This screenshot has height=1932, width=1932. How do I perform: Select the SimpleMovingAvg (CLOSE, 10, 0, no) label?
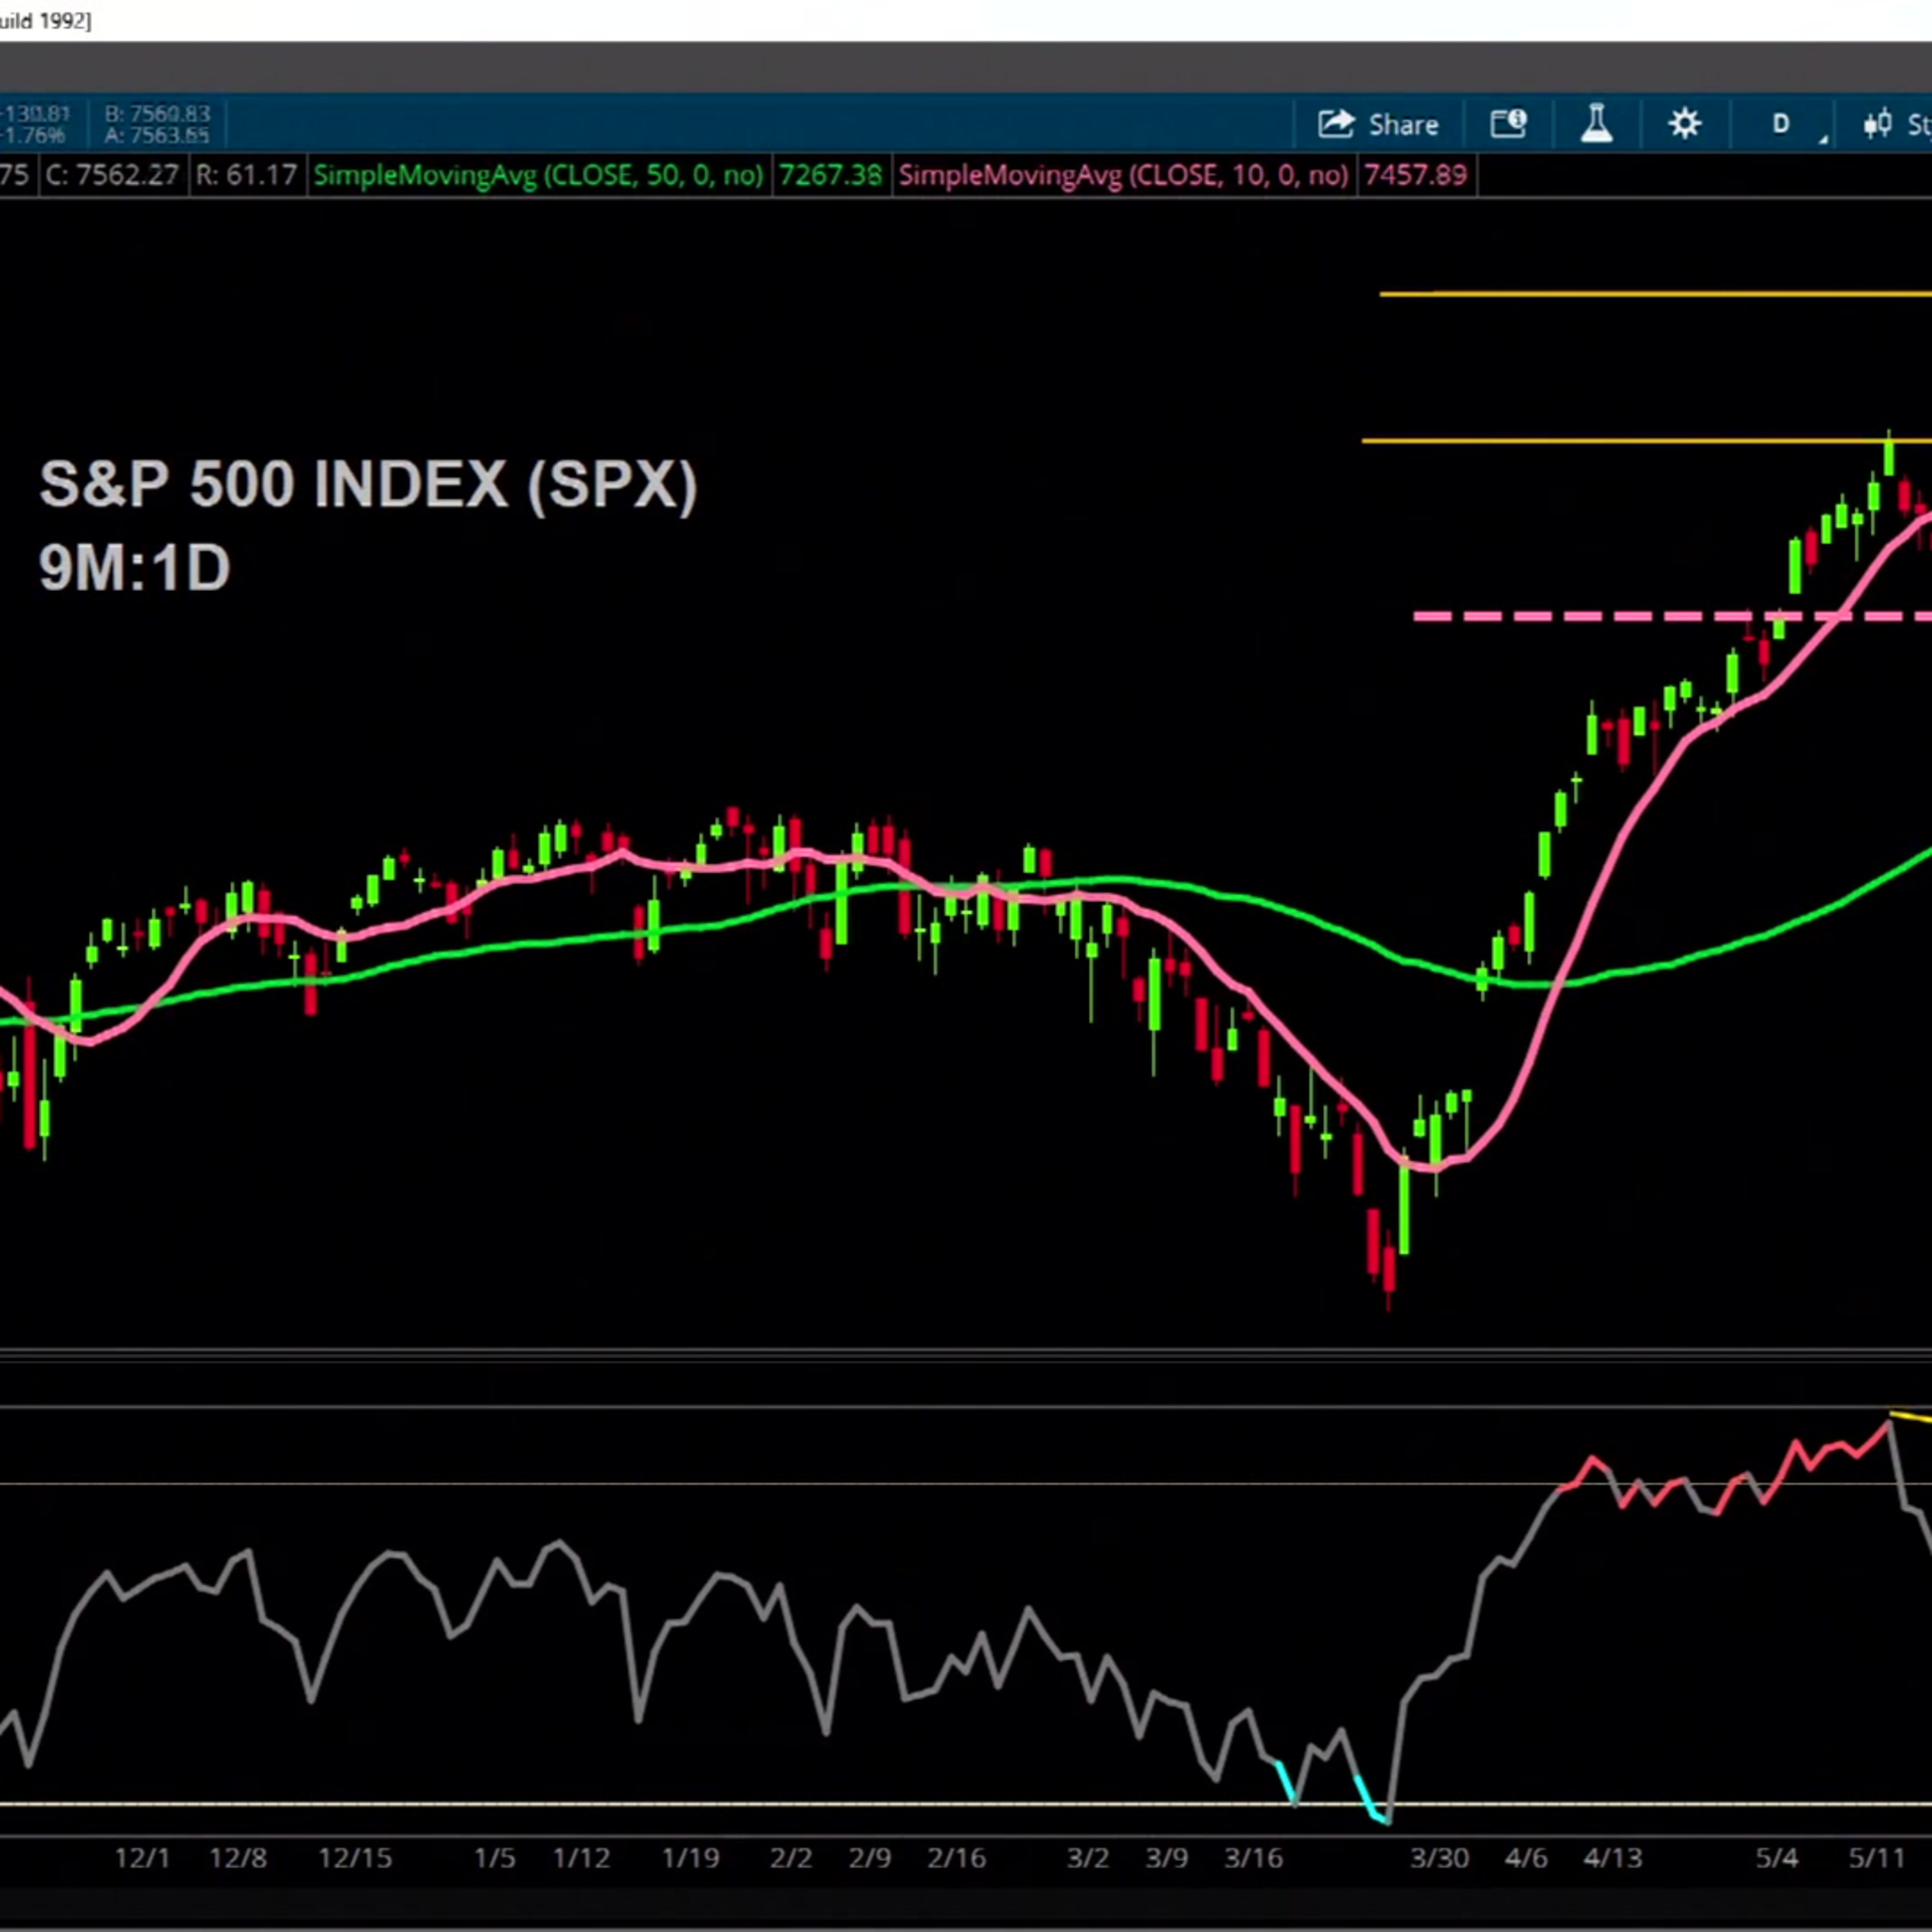tap(1123, 176)
